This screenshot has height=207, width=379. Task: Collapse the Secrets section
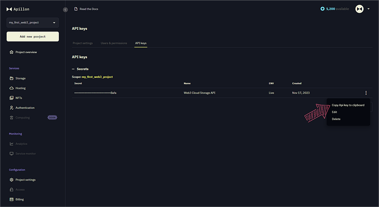pyautogui.click(x=73, y=69)
